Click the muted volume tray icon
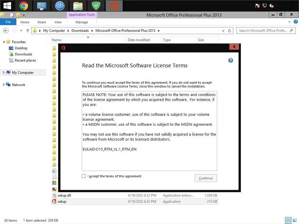 coord(272,6)
